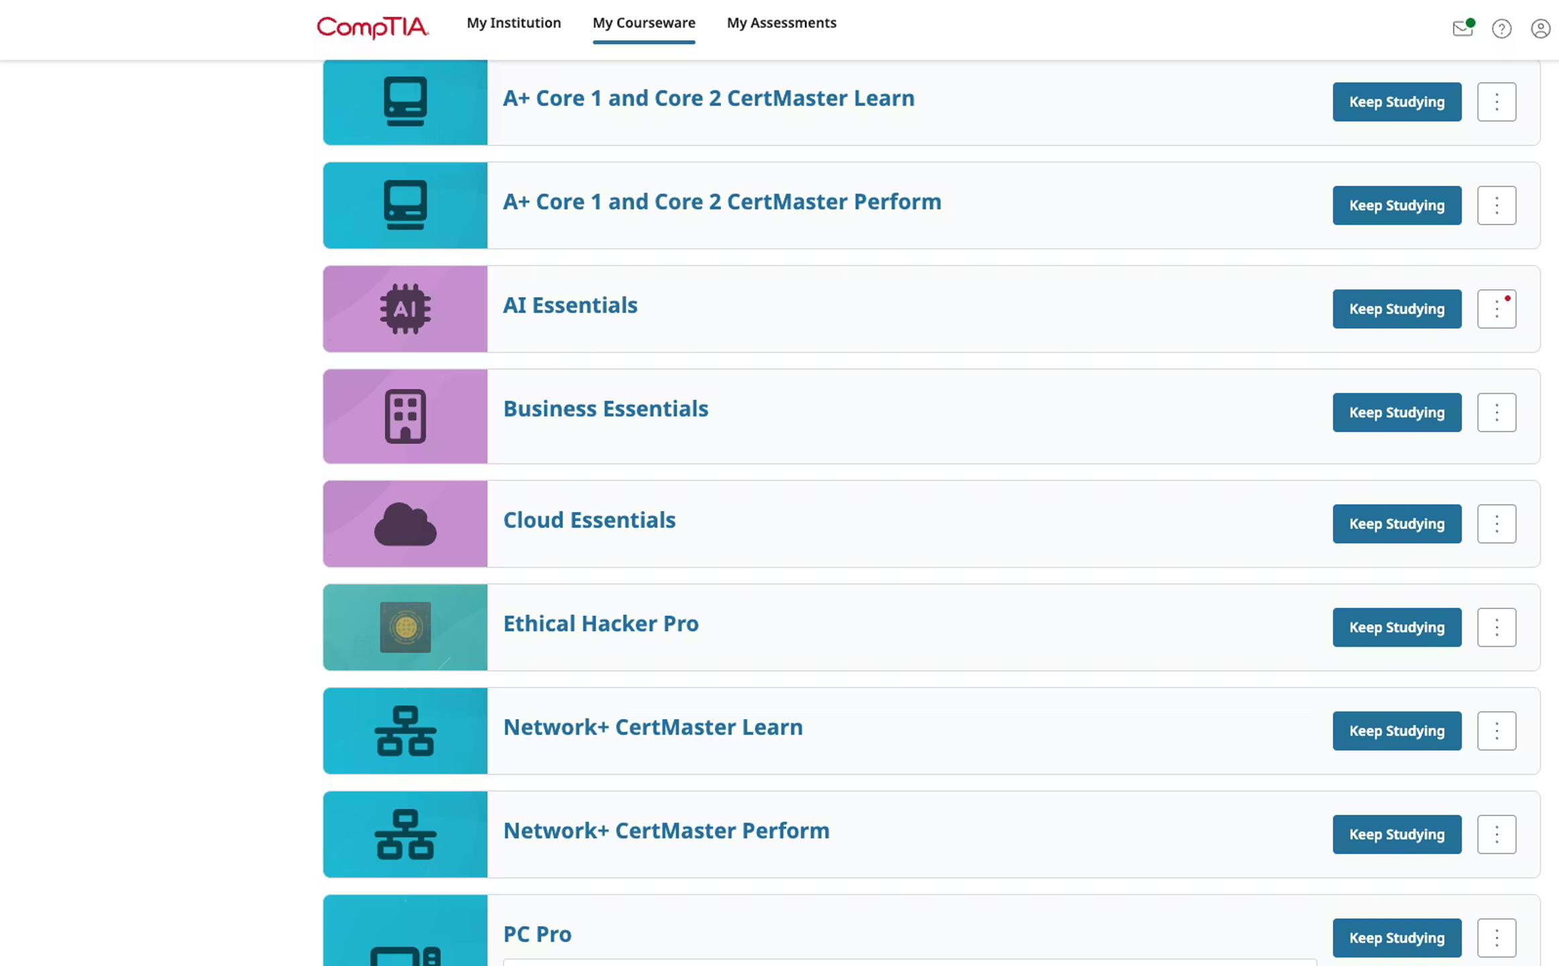Open more options for A+ CertMaster Learn
Screen dimensions: 1559x966
(1497, 102)
